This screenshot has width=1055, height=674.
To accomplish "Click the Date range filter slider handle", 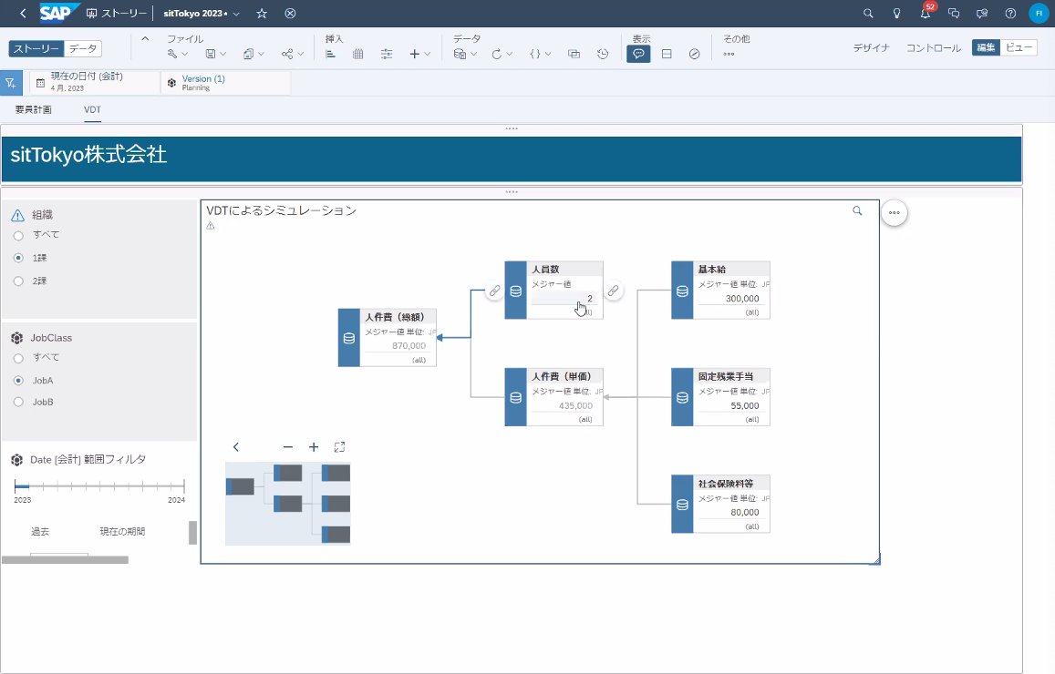I will [x=22, y=485].
